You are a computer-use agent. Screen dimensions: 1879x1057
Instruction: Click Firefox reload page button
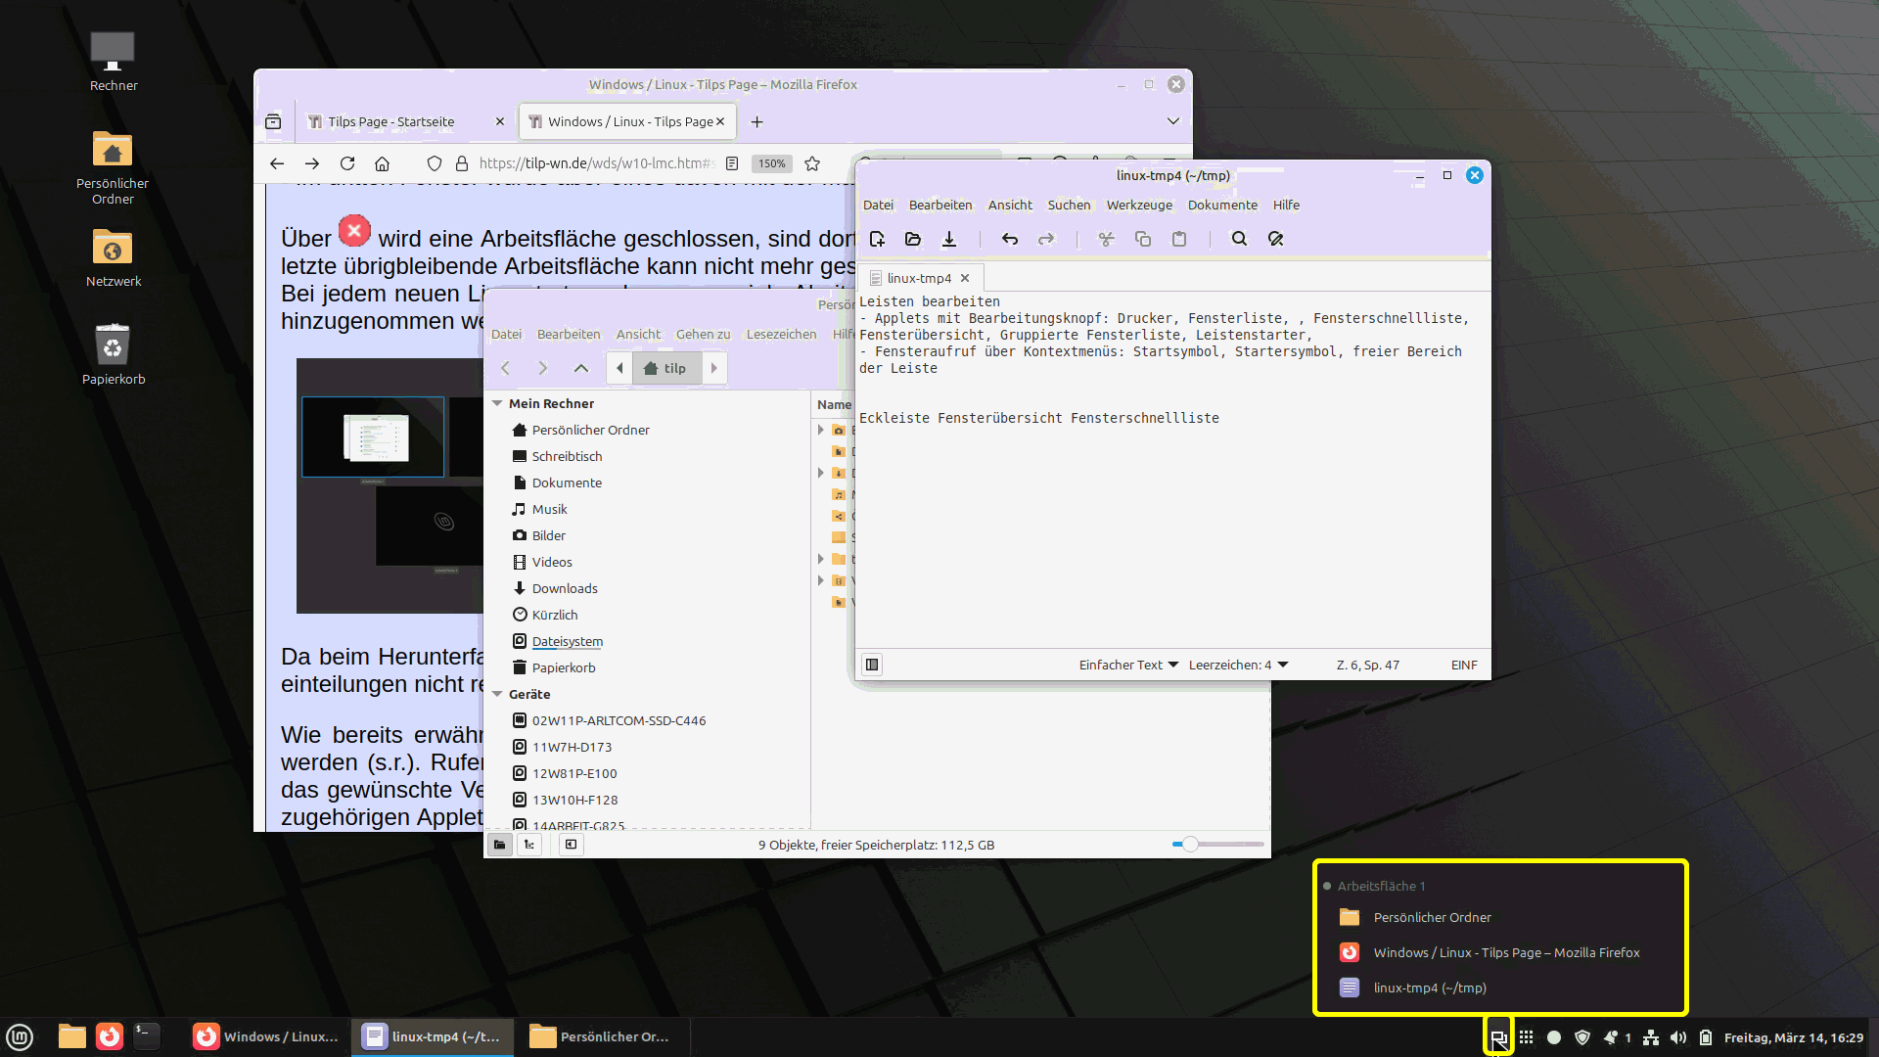[347, 163]
